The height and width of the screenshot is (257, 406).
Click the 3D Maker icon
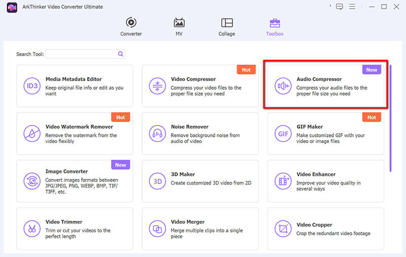point(157,181)
